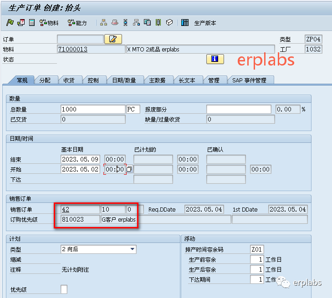Viewport: 332px width, 298px height.
Task: Click the 物料 material availability check button
Action: (x=49, y=23)
